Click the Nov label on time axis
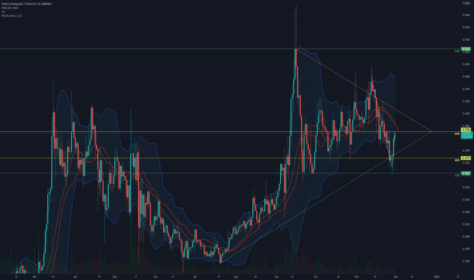 tap(357, 276)
